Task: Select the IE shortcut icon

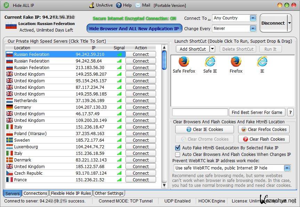Action: 262,62
